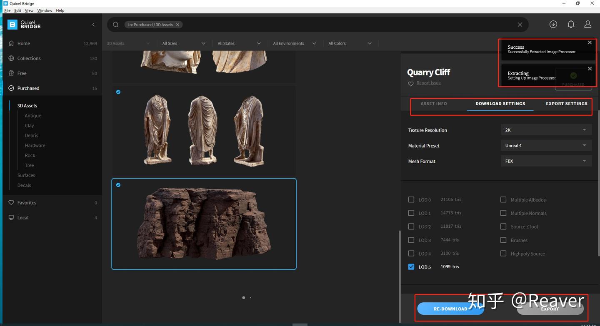Switch to the Export Settings tab
The image size is (600, 326).
pos(567,103)
